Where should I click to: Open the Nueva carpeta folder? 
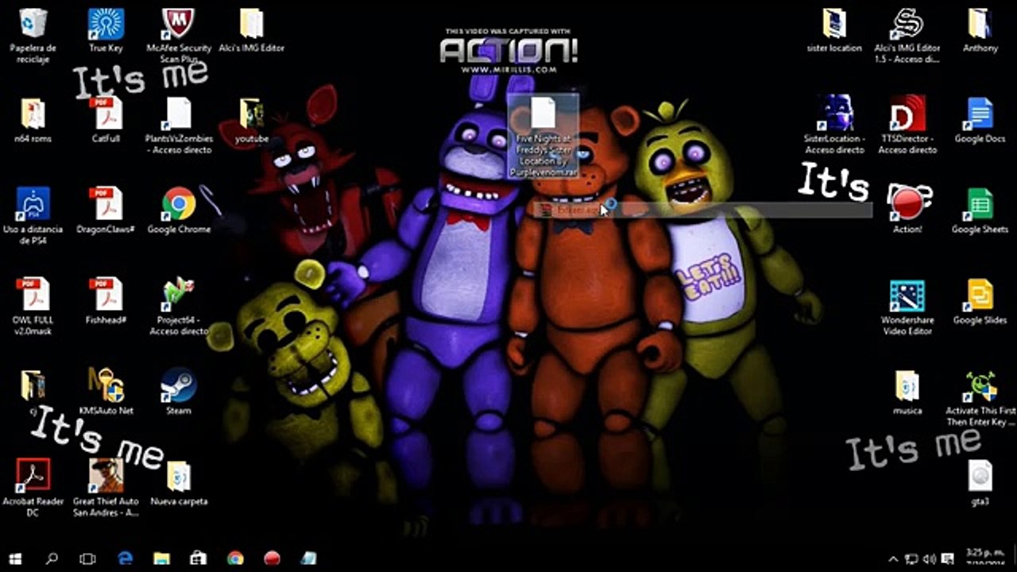(x=179, y=483)
